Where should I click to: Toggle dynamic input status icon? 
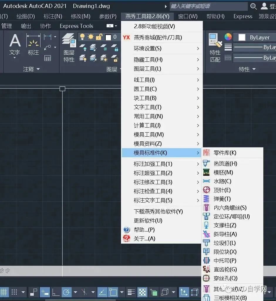[45, 292]
